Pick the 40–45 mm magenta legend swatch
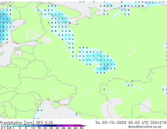The height and width of the screenshot is (129, 167). [71, 126]
